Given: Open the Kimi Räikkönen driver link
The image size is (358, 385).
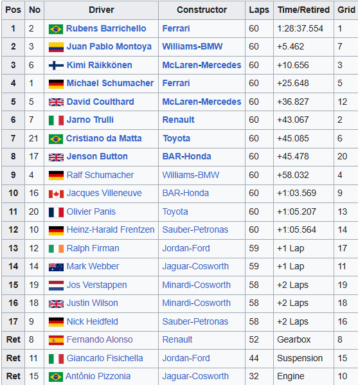Looking at the screenshot, I should (x=100, y=65).
